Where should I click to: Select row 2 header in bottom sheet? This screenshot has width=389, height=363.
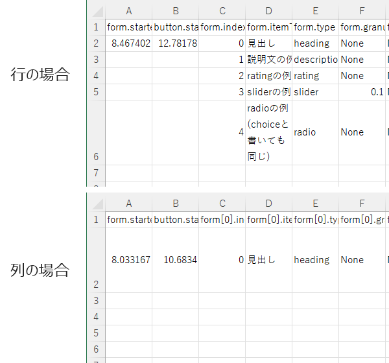click(x=96, y=260)
